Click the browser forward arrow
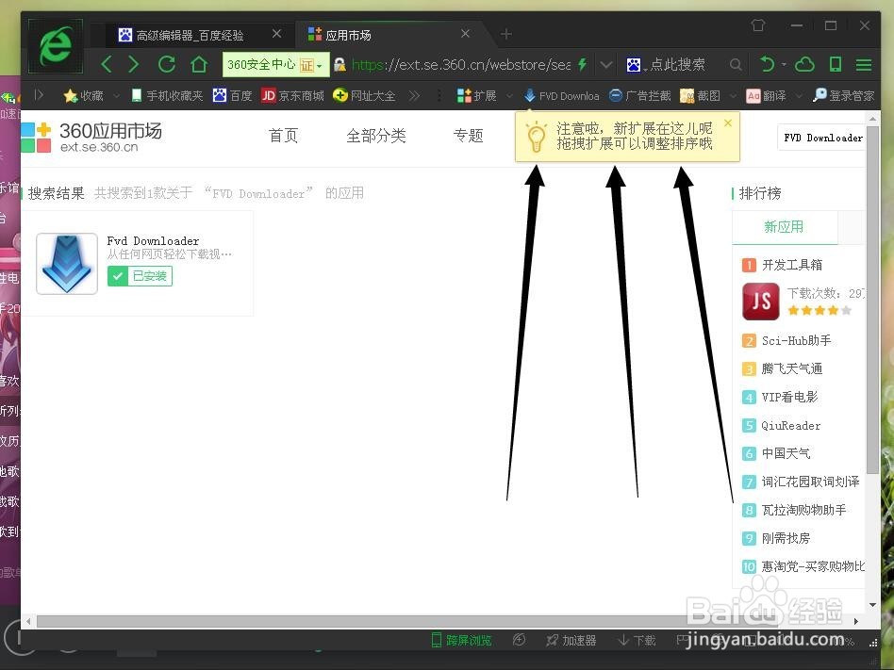Image resolution: width=894 pixels, height=670 pixels. (x=134, y=64)
